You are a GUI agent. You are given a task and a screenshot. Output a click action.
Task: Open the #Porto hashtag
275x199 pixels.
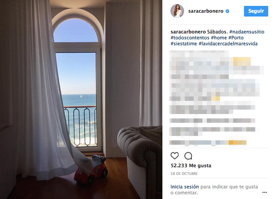coord(236,38)
